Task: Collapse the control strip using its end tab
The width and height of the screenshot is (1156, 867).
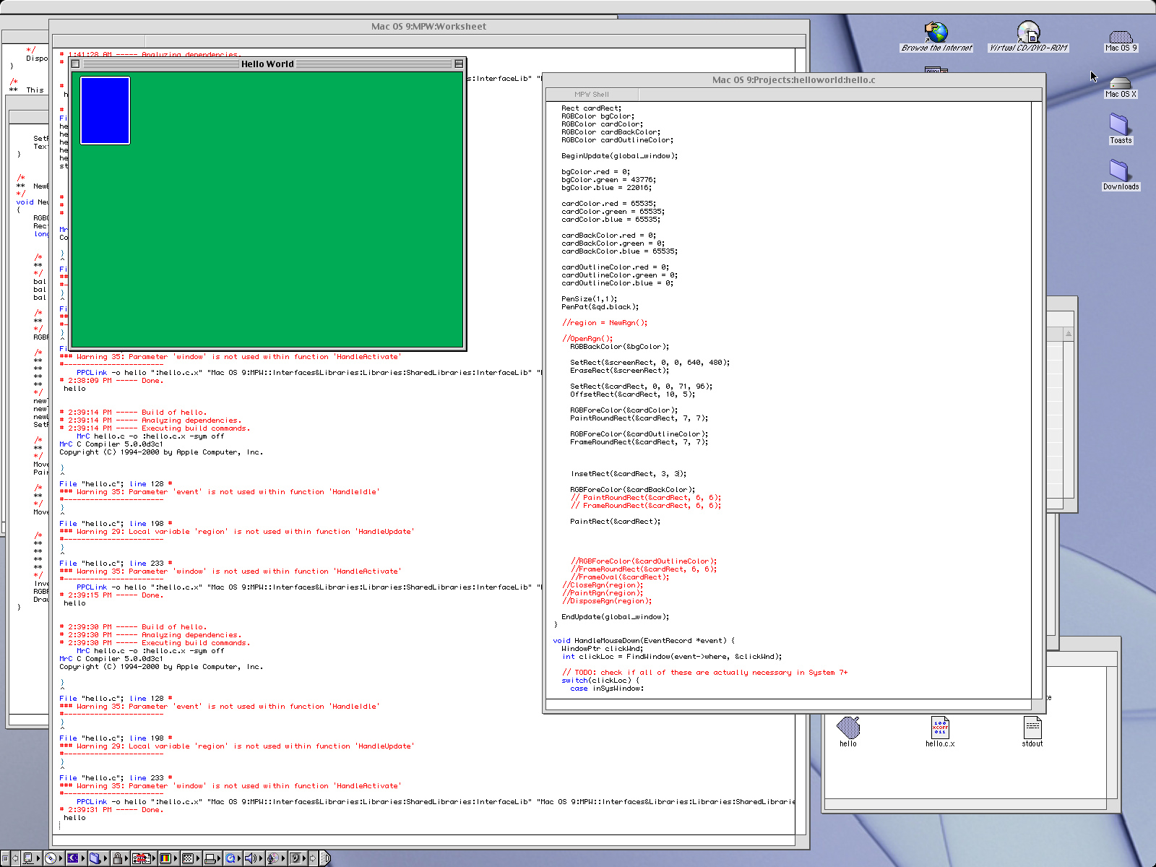Action: pyautogui.click(x=325, y=858)
